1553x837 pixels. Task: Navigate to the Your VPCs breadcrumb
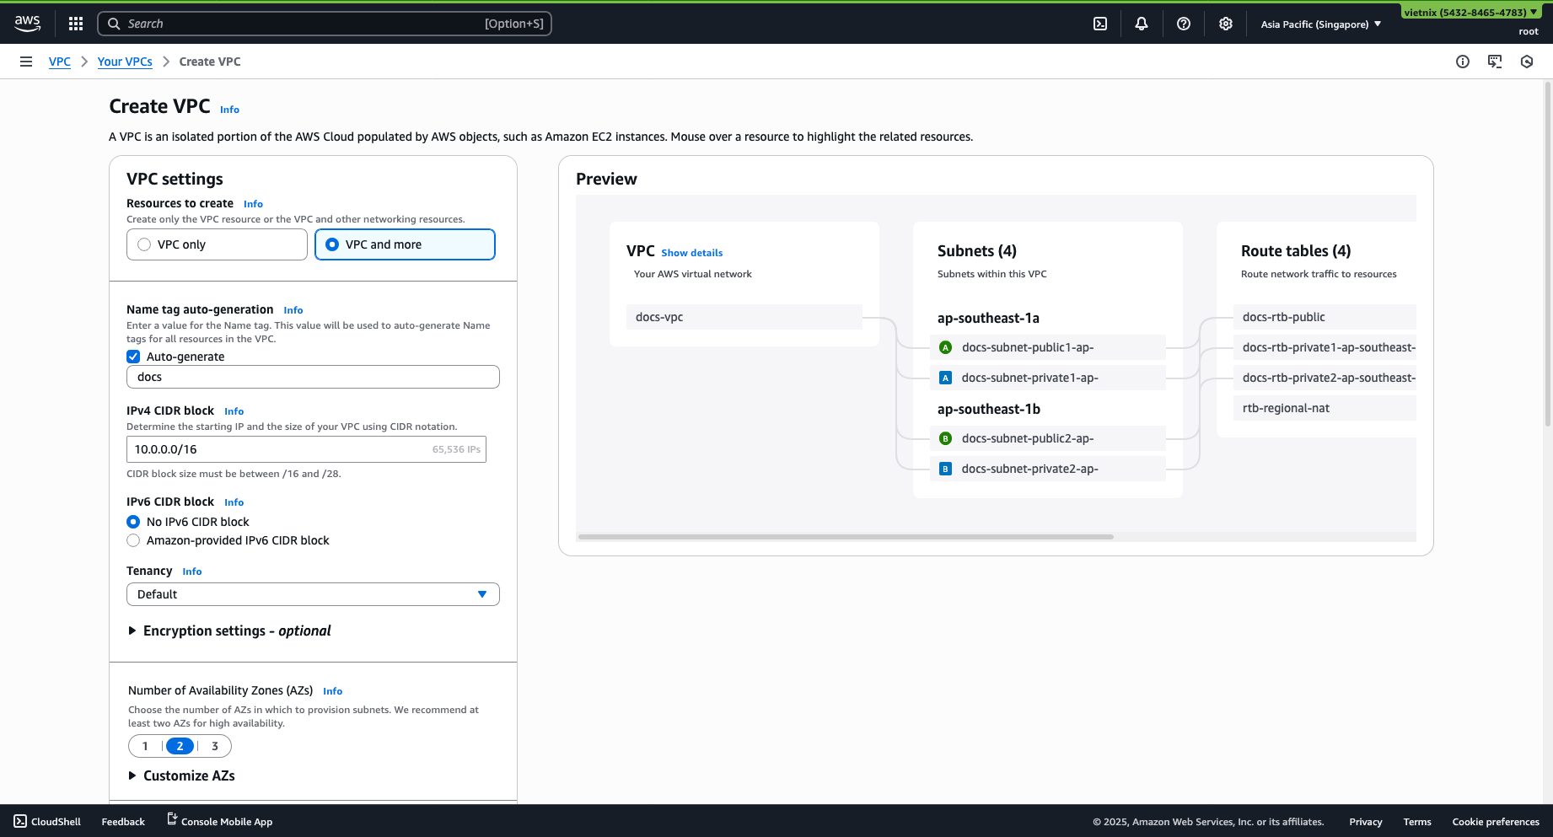coord(125,61)
